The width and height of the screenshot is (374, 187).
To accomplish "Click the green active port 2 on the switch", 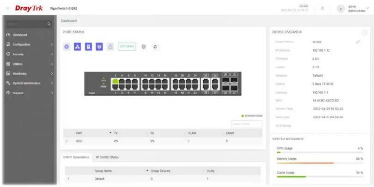I will pyautogui.click(x=116, y=81).
